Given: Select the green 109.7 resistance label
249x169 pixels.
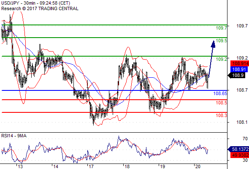Looking at the screenshot, I should [221, 28].
